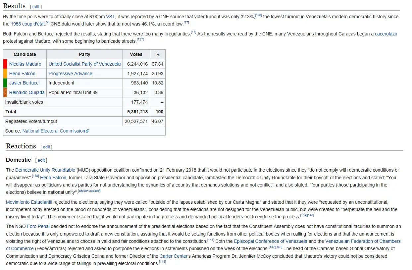Click the Reactions section heading

21,146
